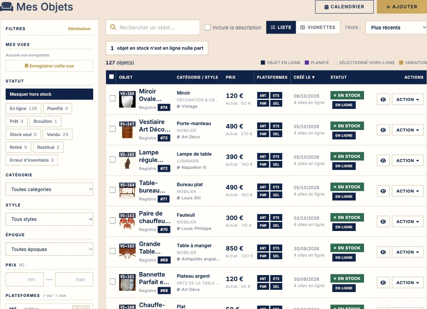Open the Tous styles dropdown
The width and height of the screenshot is (427, 309).
49,219
